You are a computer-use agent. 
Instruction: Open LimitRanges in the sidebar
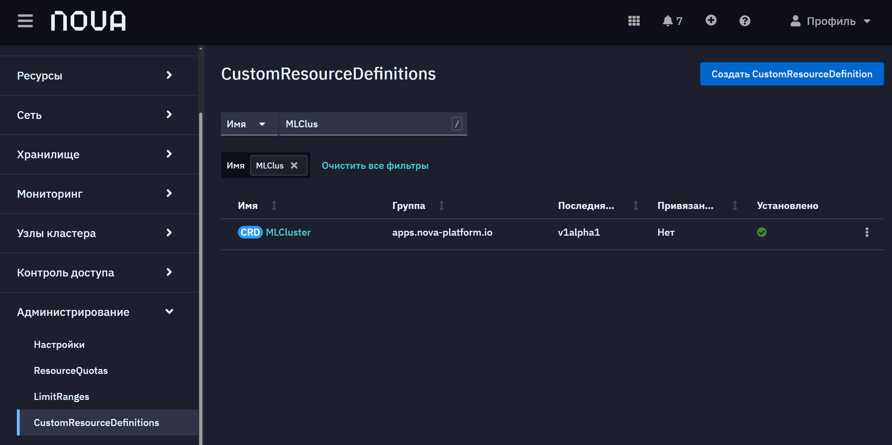tap(62, 396)
